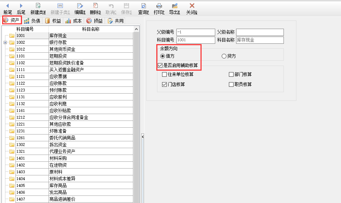Select the 库存现金 account row

pos(74,36)
